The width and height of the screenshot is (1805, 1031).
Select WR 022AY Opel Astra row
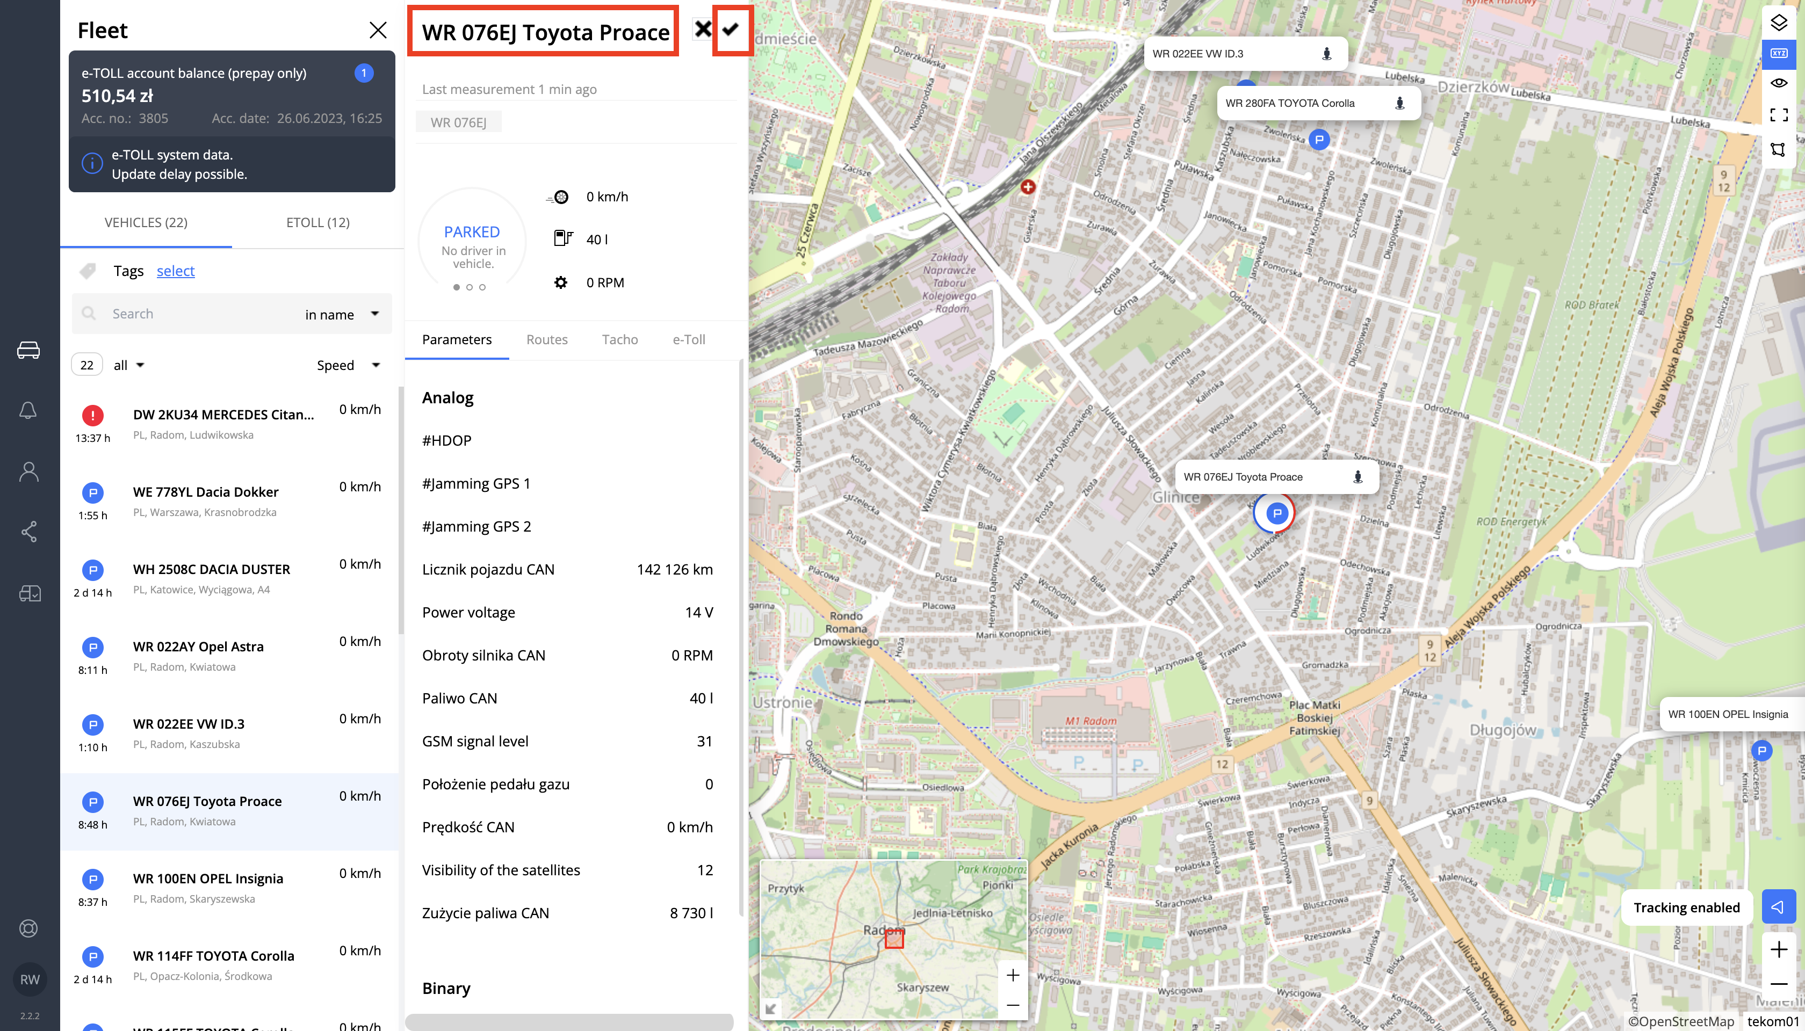click(x=229, y=656)
